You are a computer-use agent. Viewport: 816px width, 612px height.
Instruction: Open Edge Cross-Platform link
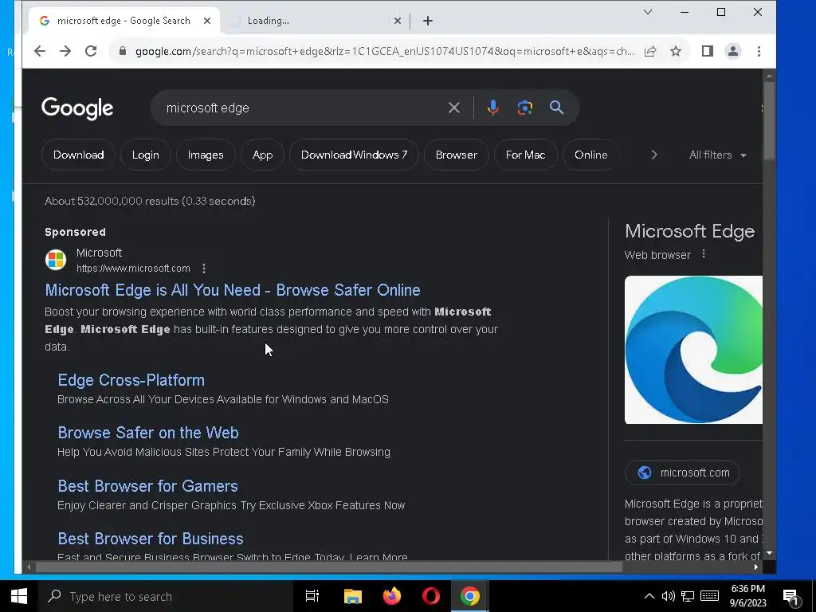(131, 380)
